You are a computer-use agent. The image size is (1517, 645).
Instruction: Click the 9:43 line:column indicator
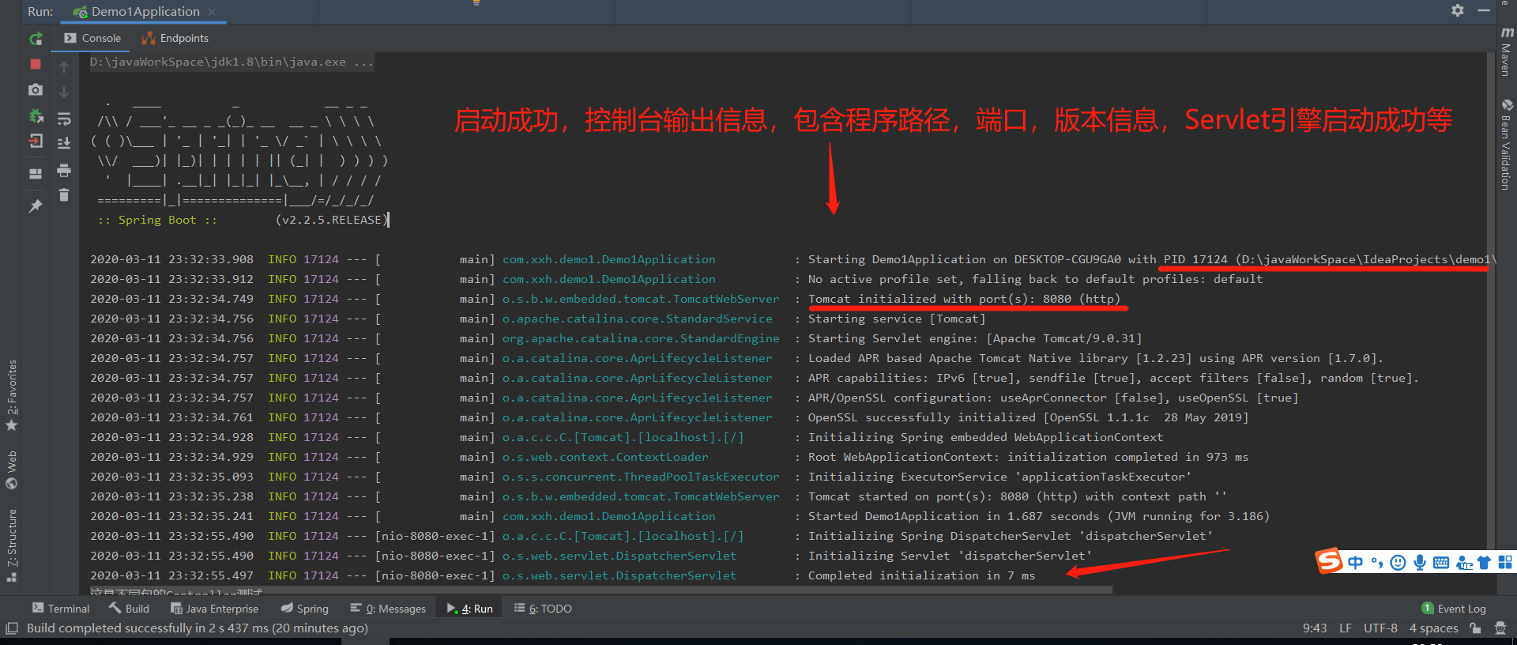(x=1315, y=628)
